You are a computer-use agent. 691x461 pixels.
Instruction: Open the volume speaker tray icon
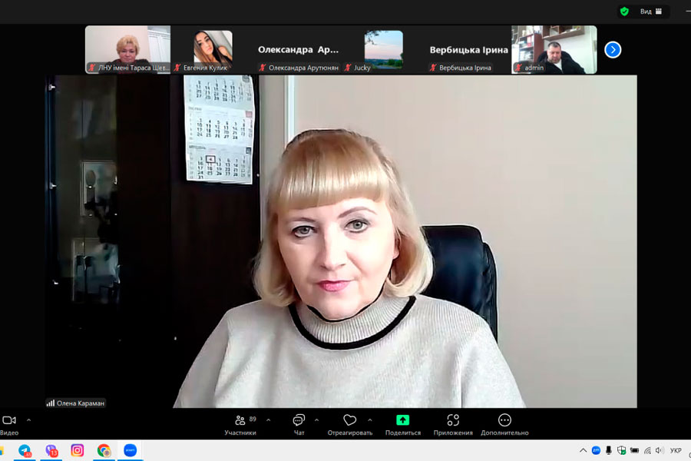tap(660, 450)
